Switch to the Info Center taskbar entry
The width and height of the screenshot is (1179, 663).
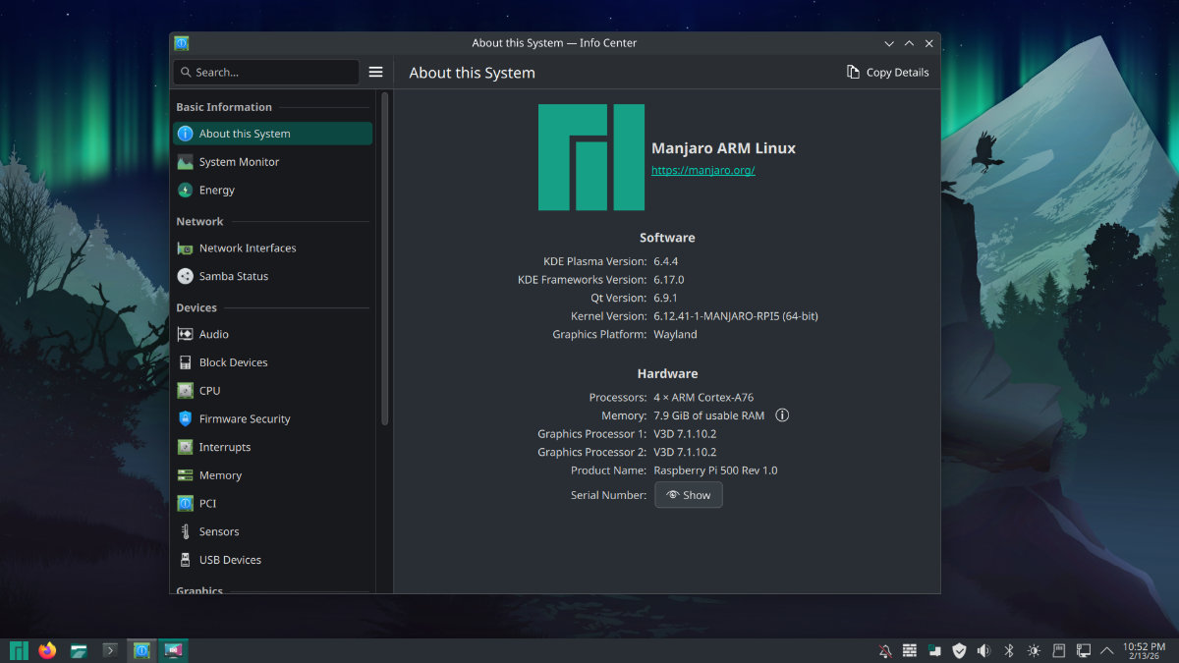(142, 650)
